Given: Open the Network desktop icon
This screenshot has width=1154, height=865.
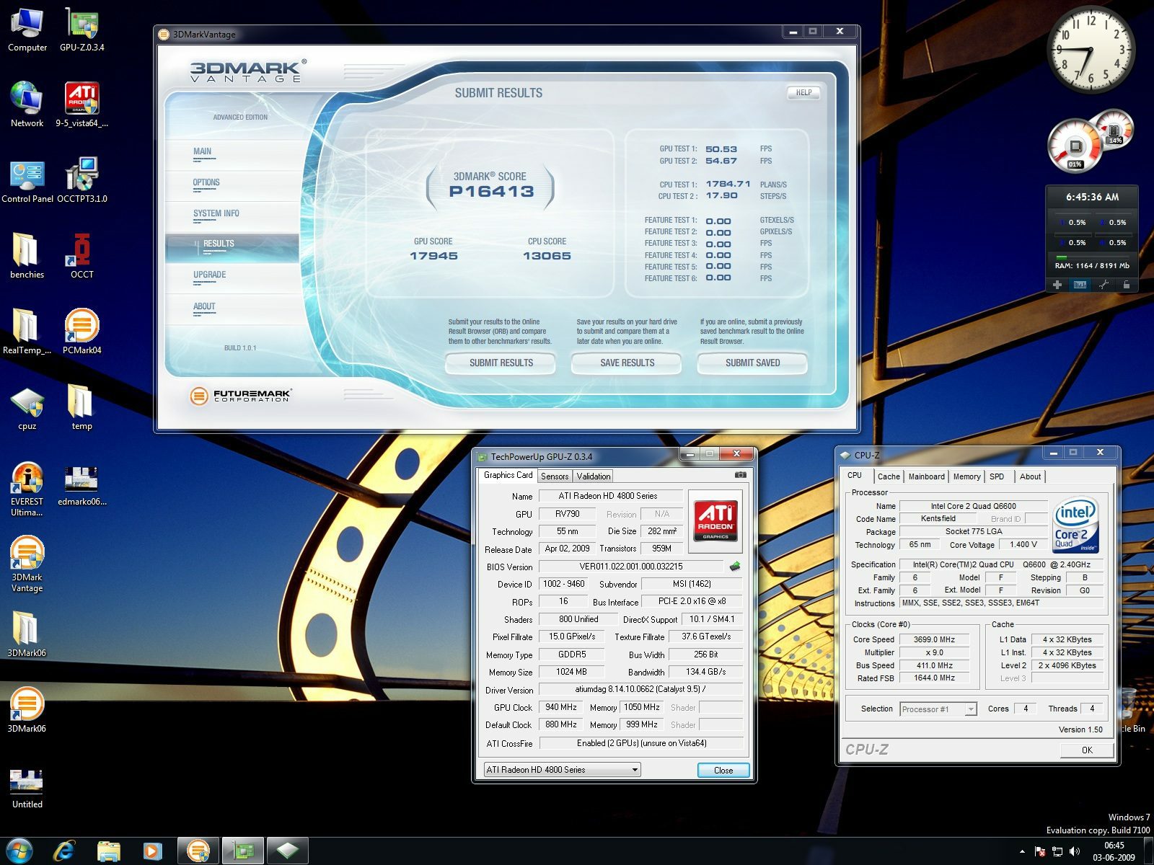Looking at the screenshot, I should click(x=27, y=105).
